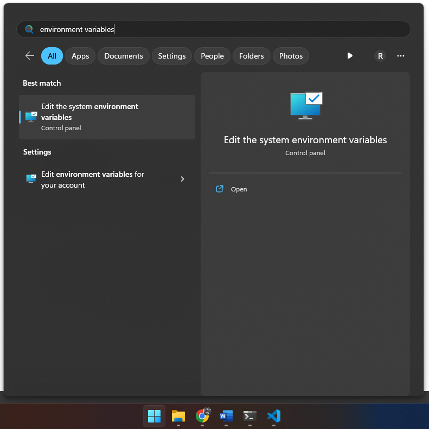Screen dimensions: 429x429
Task: Click the Windows Start button on taskbar
Action: coord(155,416)
